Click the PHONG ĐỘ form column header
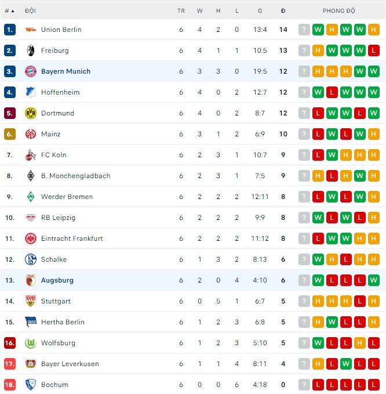This screenshot has height=394, width=386. click(x=339, y=11)
